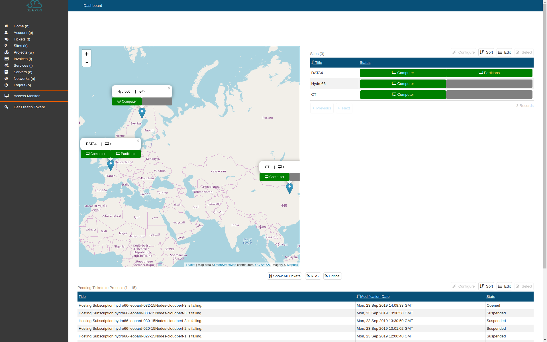The height and width of the screenshot is (342, 547).
Task: Open Mapbox attribution link
Action: click(x=292, y=265)
